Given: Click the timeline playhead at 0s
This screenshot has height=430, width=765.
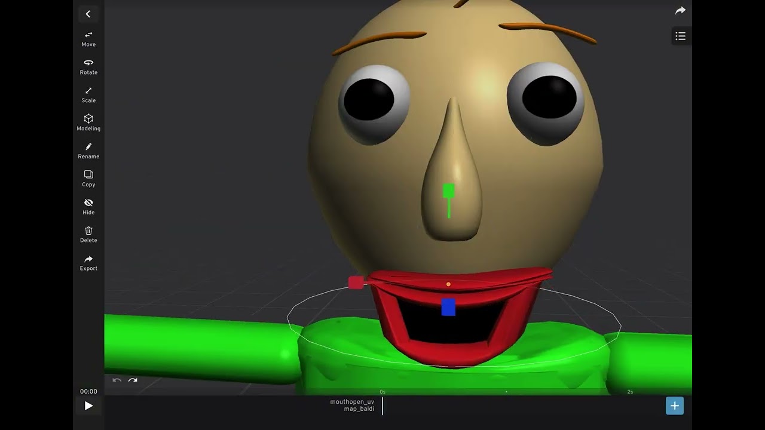Looking at the screenshot, I should (382, 406).
